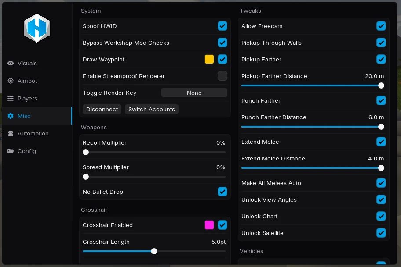Uncheck Crosshair Enabled checkbox
This screenshot has width=401, height=267.
pos(222,225)
